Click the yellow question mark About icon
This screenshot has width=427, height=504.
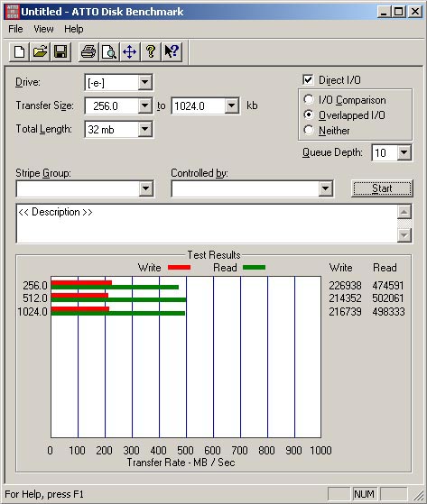coord(150,51)
